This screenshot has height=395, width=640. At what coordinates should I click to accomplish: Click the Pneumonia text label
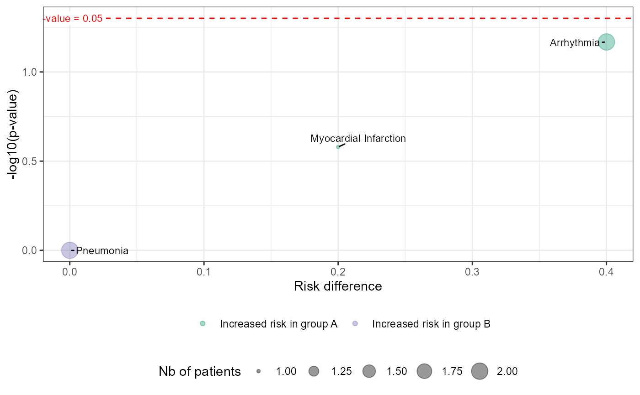tap(102, 251)
